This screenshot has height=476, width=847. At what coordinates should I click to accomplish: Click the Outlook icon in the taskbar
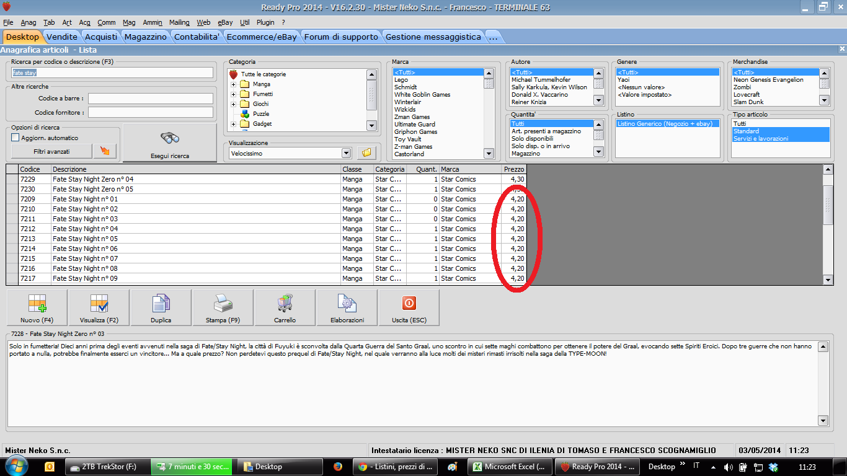pos(50,467)
